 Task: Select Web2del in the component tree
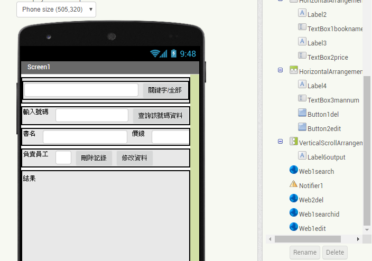tap(311, 200)
